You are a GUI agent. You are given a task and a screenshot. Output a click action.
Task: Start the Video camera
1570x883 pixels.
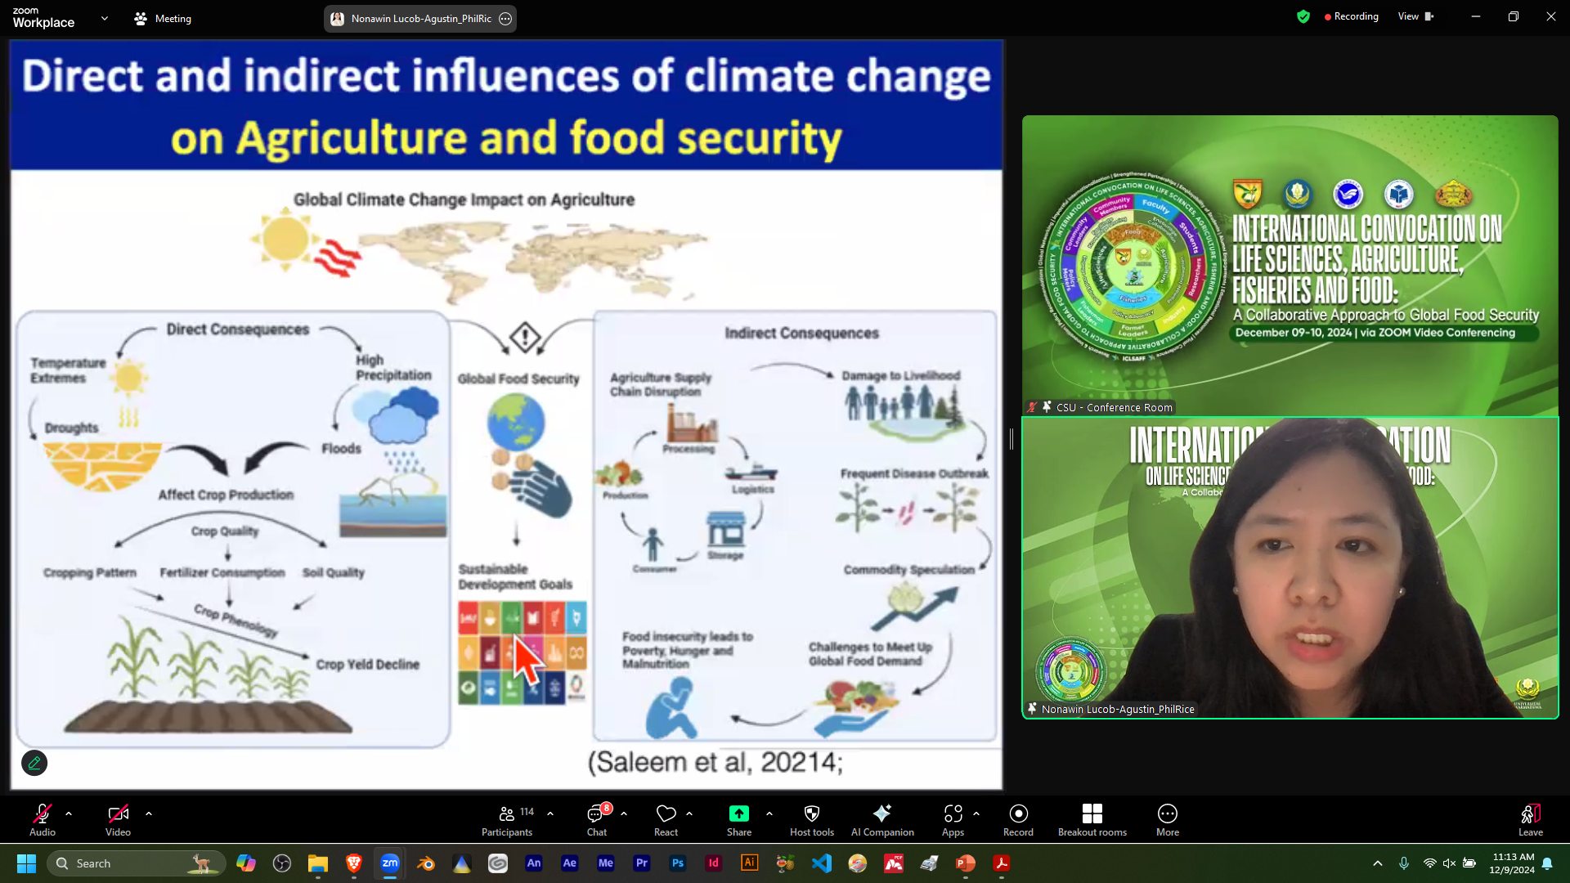pyautogui.click(x=118, y=819)
